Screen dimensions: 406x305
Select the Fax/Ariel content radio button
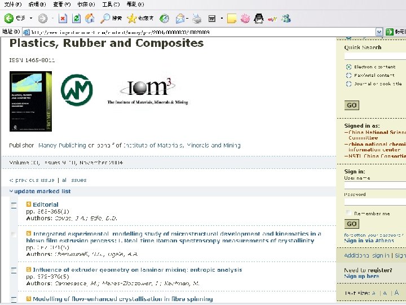coord(349,75)
